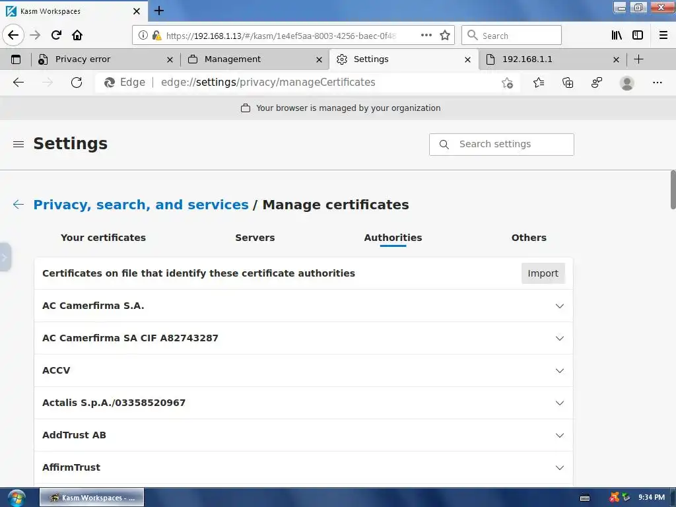Click Firefox forward arrow button
The height and width of the screenshot is (507, 676).
35,35
